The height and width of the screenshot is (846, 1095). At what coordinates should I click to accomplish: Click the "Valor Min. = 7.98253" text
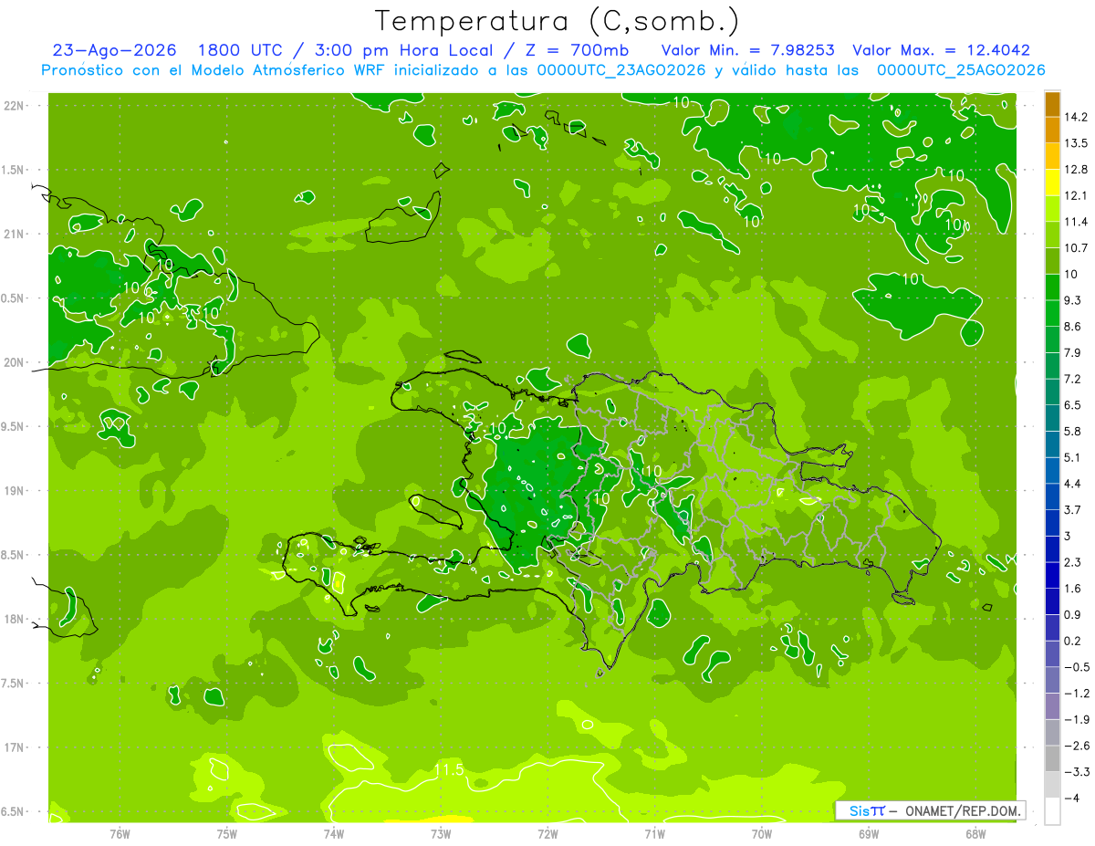748,50
